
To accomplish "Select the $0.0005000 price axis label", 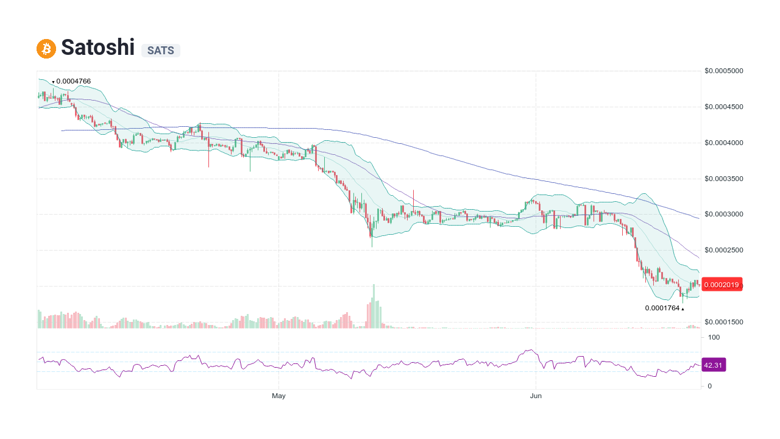I will tap(723, 71).
